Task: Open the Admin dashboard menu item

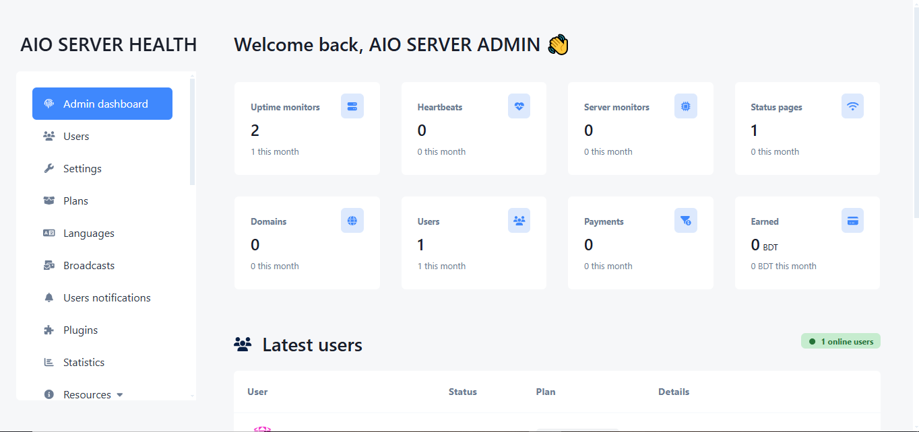Action: coord(102,104)
